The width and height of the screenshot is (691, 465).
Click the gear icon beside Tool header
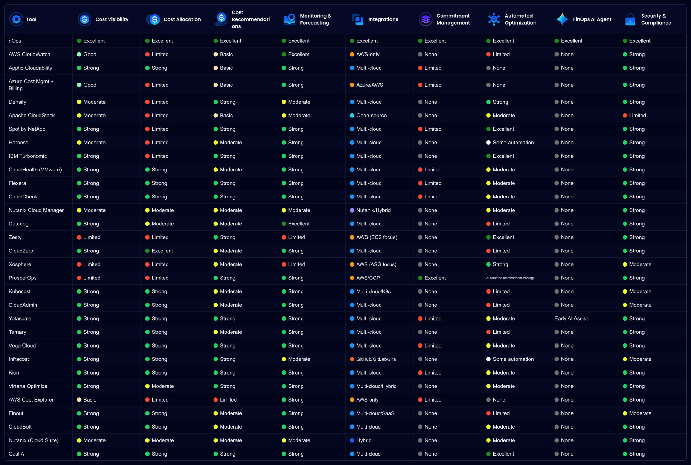[16, 19]
